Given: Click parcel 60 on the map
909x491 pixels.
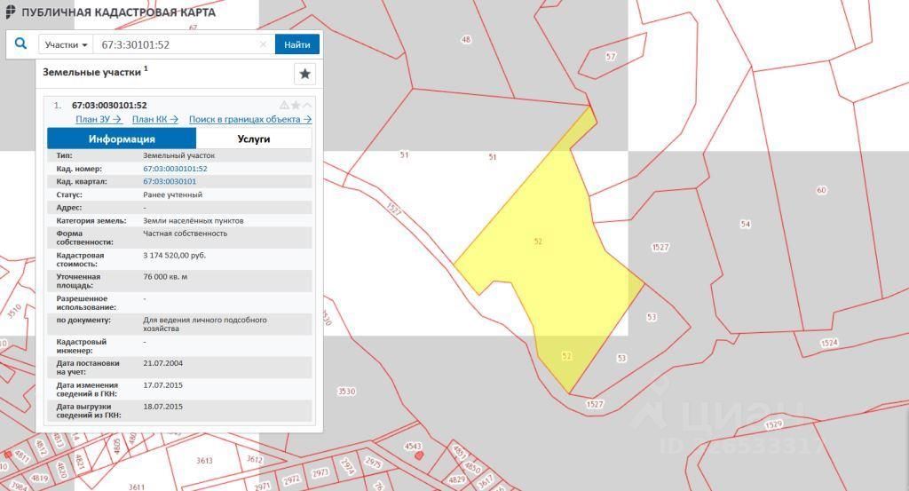Looking at the screenshot, I should tap(821, 190).
